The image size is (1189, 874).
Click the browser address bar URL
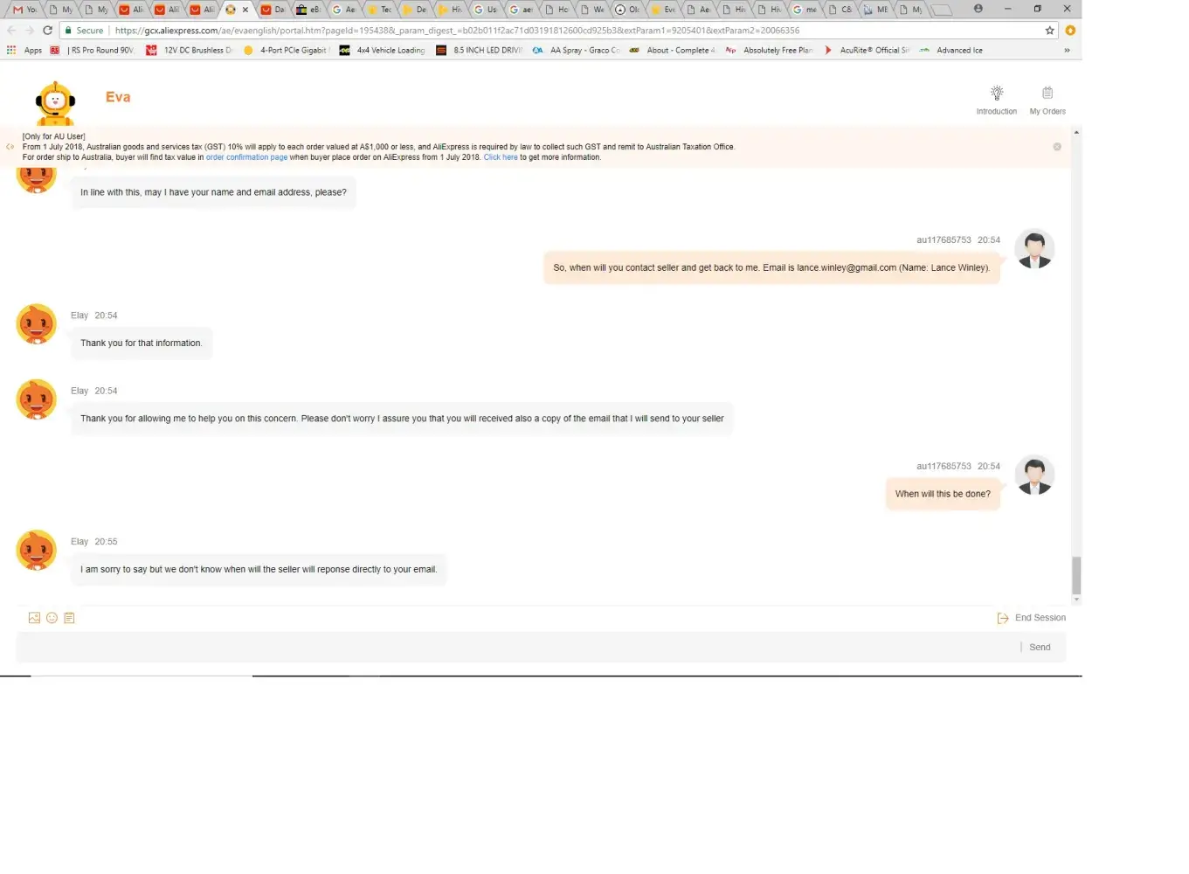pyautogui.click(x=457, y=31)
